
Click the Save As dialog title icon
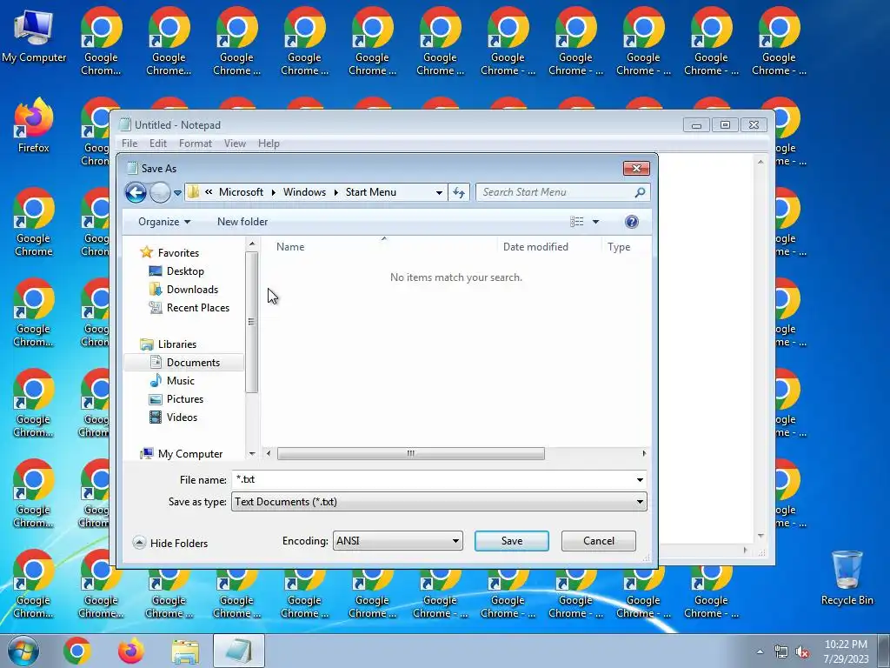click(x=132, y=168)
